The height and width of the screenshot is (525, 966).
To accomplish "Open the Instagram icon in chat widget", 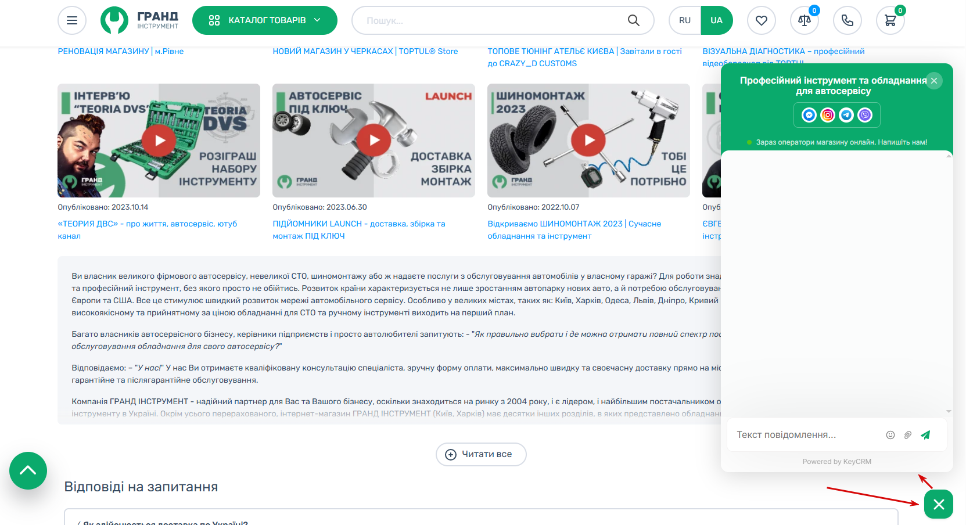I will coord(828,115).
